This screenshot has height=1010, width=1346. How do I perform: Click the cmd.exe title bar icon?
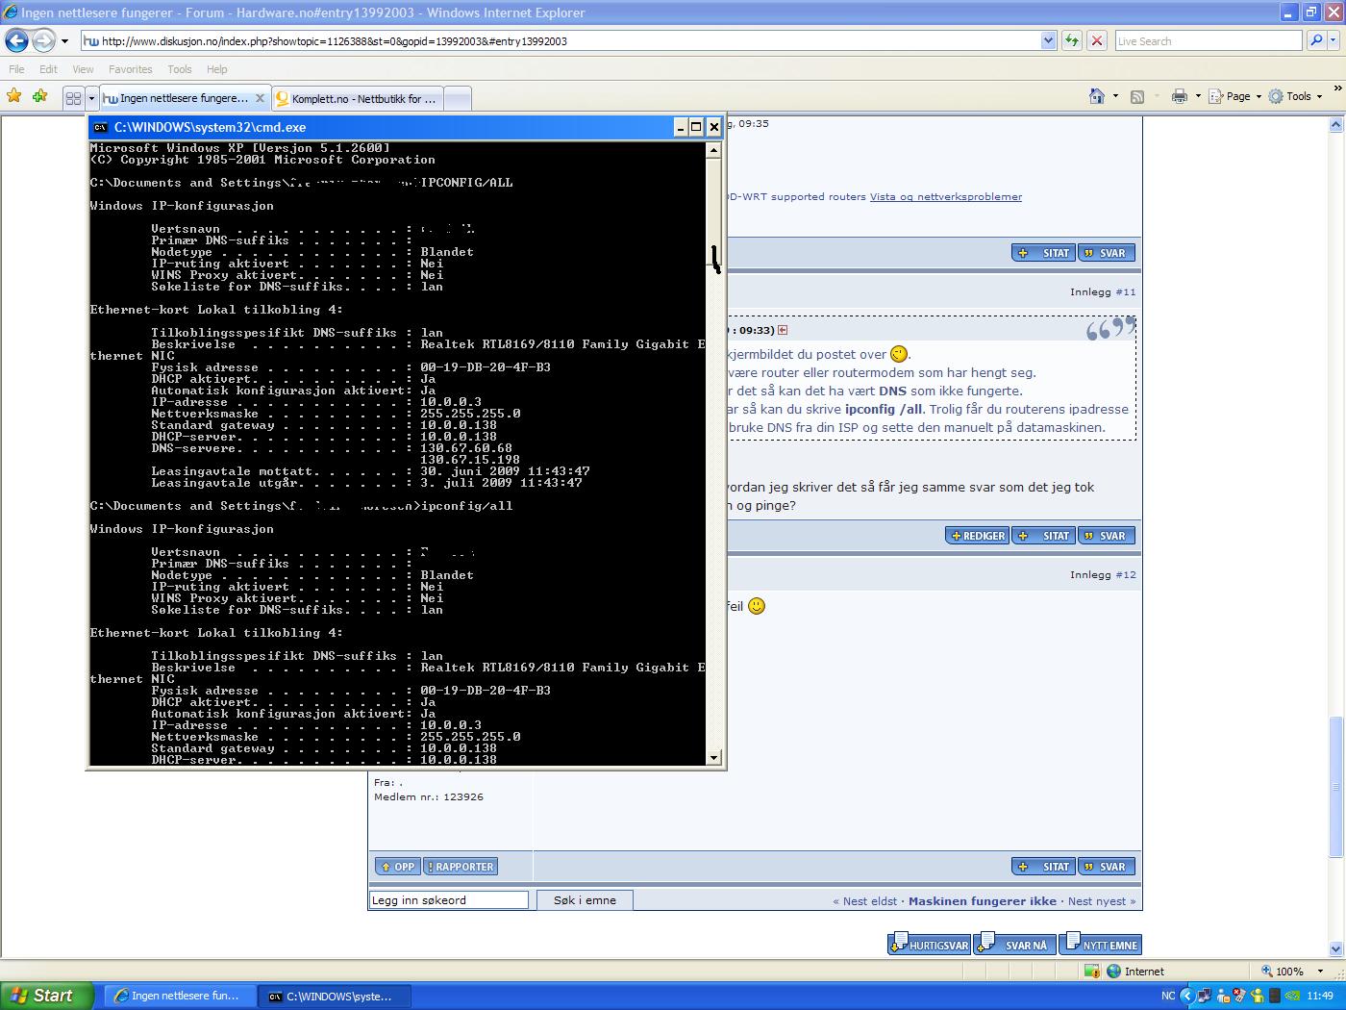click(101, 127)
